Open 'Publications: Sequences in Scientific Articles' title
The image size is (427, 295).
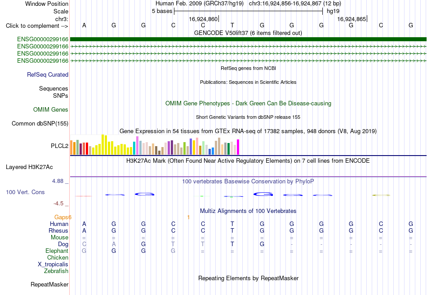coord(248,82)
